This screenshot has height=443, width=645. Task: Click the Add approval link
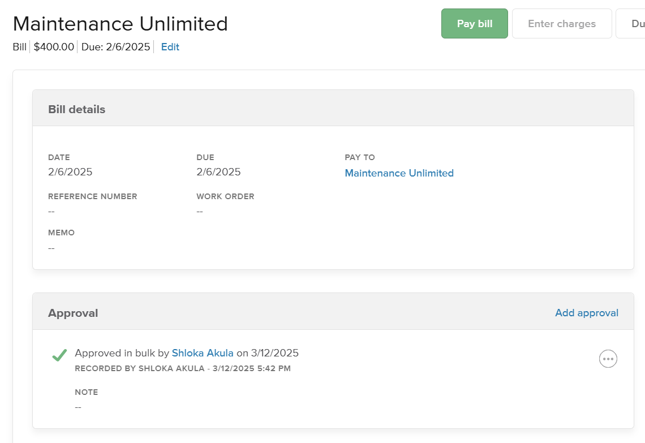[x=586, y=313]
